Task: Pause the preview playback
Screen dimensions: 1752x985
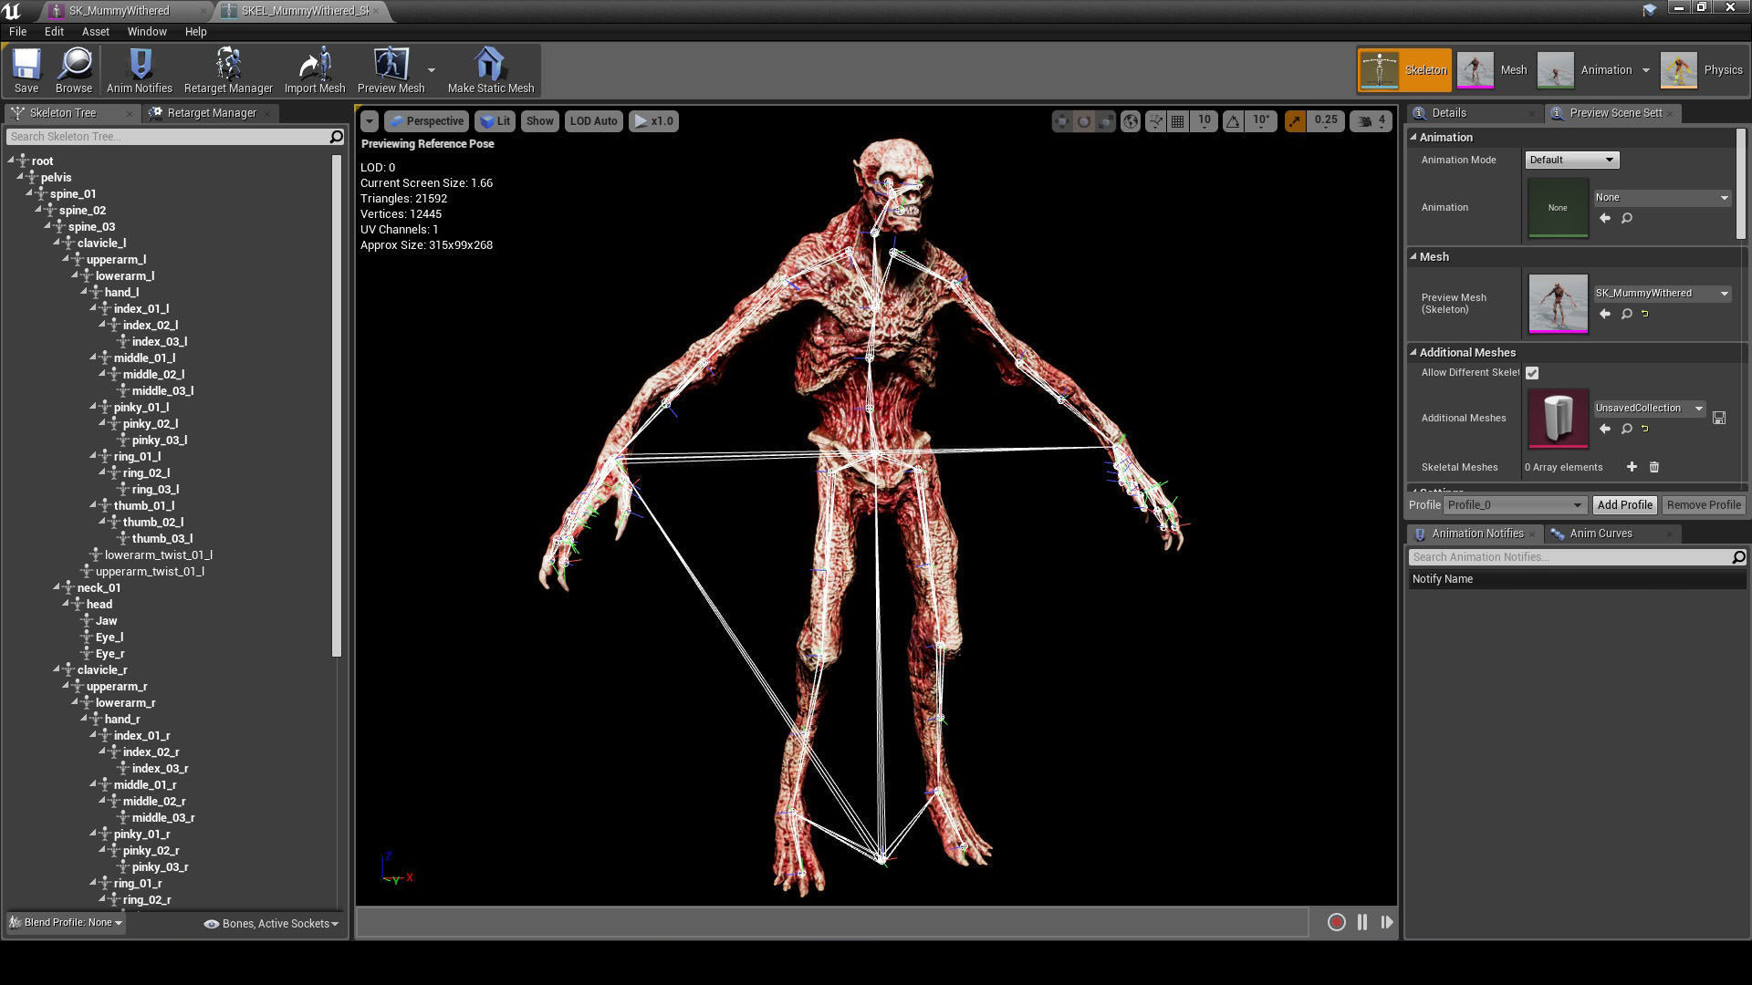Action: (x=1362, y=923)
